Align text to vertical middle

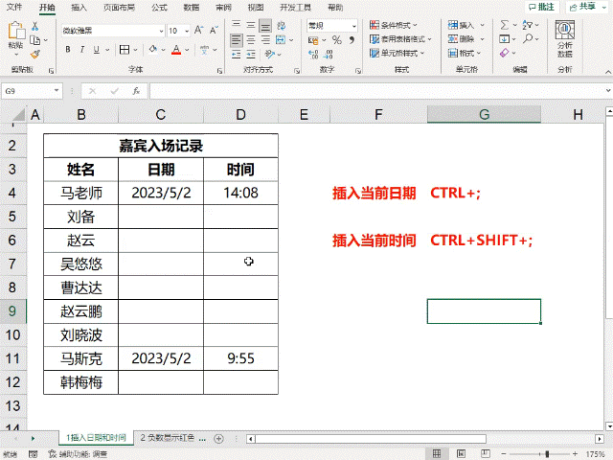point(251,26)
